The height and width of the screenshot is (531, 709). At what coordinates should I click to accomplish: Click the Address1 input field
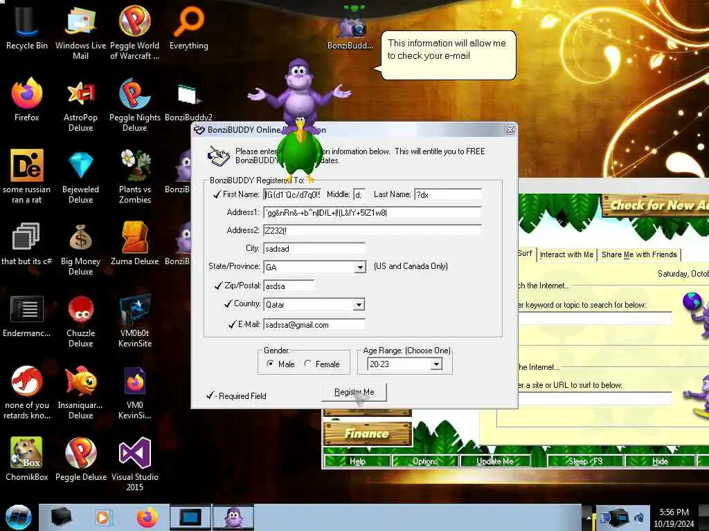pos(372,213)
